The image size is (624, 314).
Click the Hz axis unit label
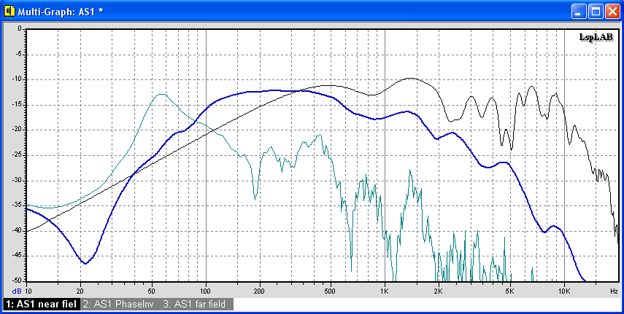[614, 291]
